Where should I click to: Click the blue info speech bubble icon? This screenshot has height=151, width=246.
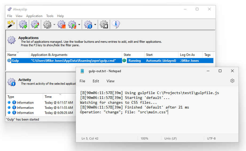pos(116,24)
